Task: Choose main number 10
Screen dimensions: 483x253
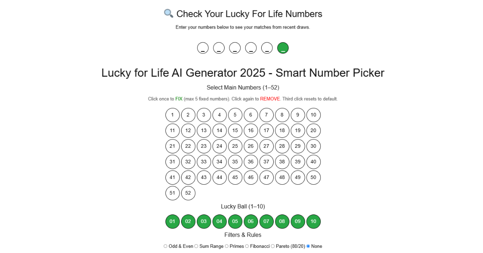Action: click(314, 115)
